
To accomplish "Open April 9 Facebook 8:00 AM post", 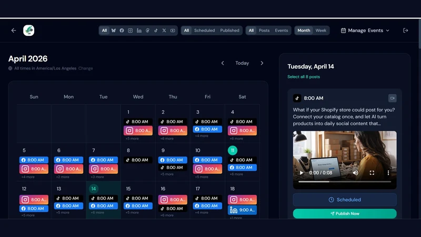I will coord(173,160).
